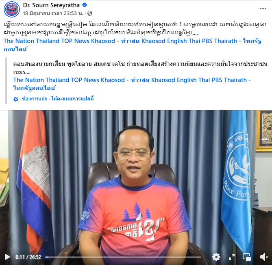Hide the translation via ซ่อนการแปล
Viewport: 272px width, 265px height.
coord(35,99)
